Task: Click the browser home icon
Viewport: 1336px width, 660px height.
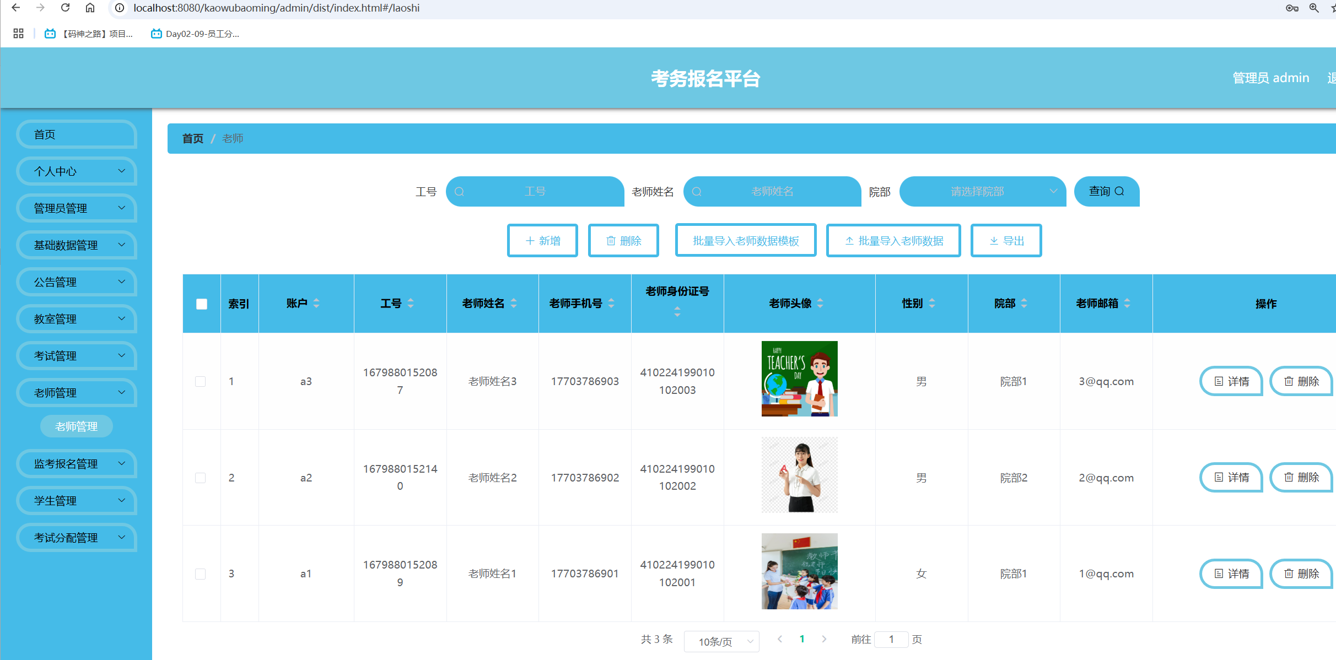Action: coord(90,8)
